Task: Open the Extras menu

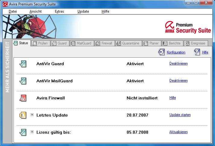Action: point(59,11)
